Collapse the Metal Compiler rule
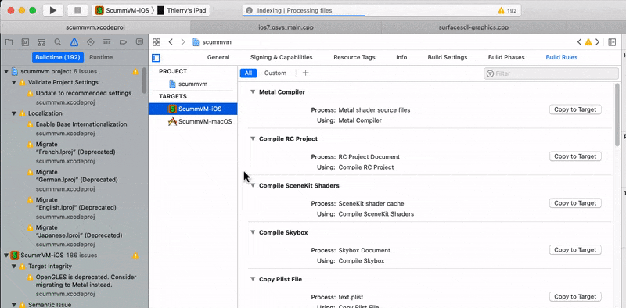Image resolution: width=626 pixels, height=308 pixels. (x=252, y=91)
